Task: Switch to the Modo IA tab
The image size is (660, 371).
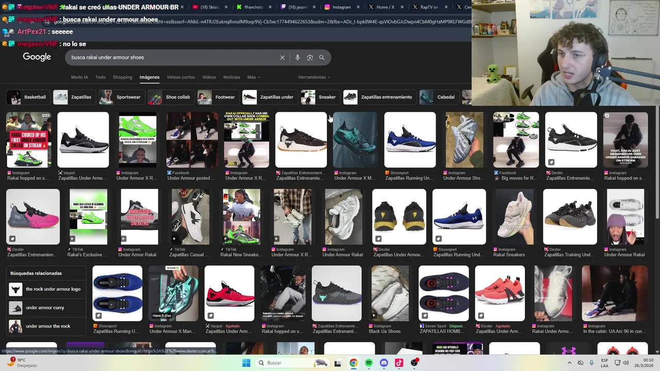Action: click(79, 77)
